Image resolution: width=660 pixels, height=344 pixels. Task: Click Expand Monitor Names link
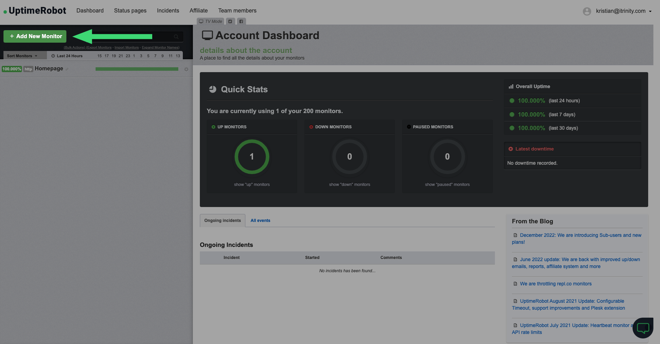pos(161,48)
